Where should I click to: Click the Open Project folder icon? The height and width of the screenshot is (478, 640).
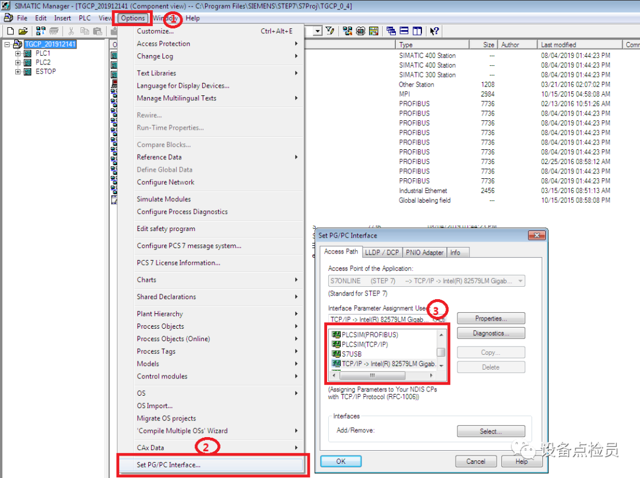pyautogui.click(x=23, y=31)
